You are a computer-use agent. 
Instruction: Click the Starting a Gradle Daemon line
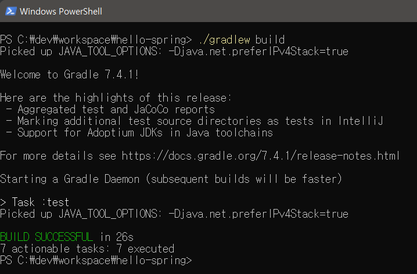tap(171, 179)
